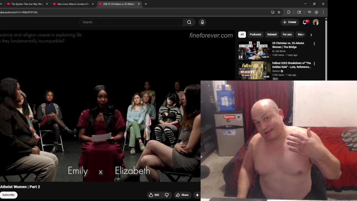Open Chrome media controls icon

tap(309, 12)
